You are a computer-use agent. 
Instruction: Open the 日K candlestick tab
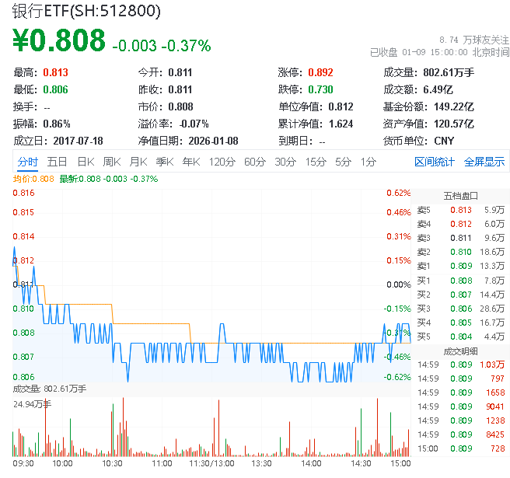point(86,162)
